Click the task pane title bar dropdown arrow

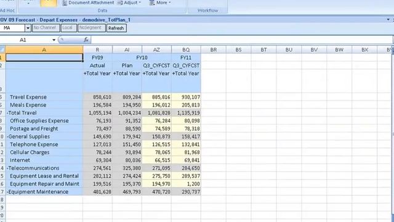[x=388, y=20]
